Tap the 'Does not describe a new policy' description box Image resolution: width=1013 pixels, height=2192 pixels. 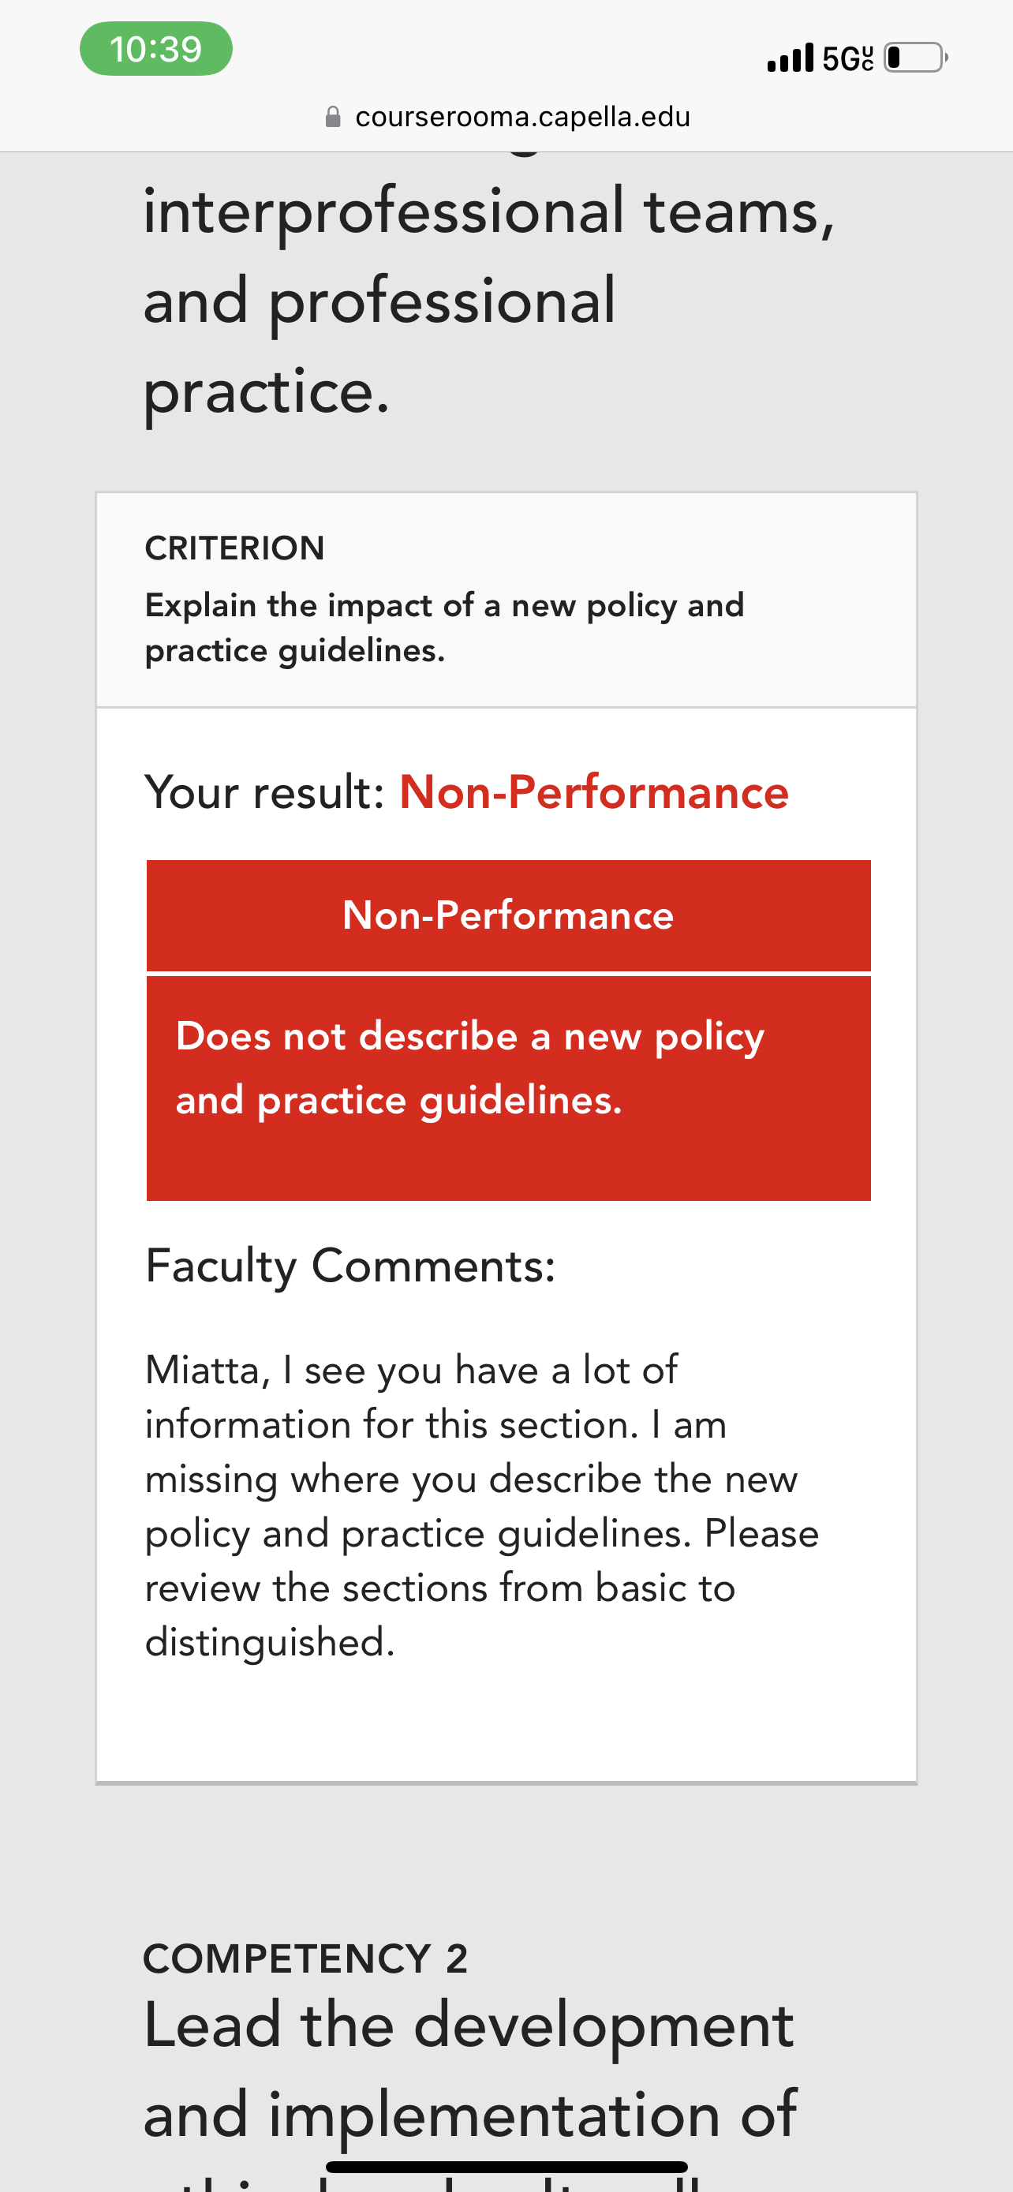509,1088
